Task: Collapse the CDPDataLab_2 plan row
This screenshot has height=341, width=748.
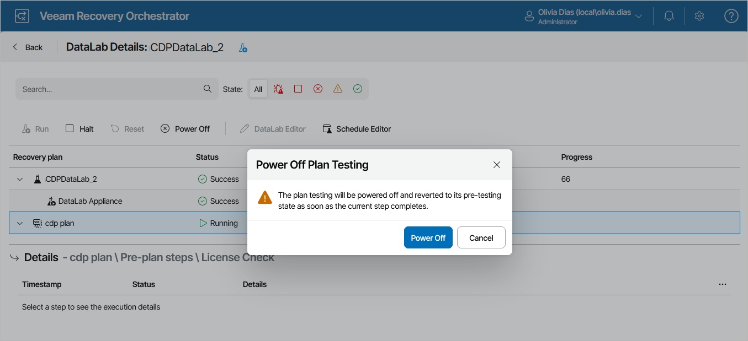Action: (19, 178)
